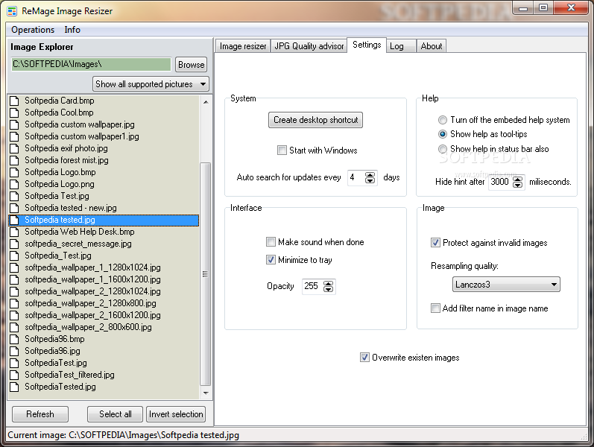
Task: Click the Opacity value field showing 255
Action: [312, 286]
